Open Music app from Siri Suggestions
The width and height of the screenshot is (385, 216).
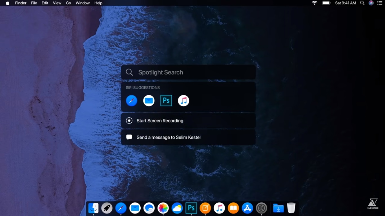point(183,101)
